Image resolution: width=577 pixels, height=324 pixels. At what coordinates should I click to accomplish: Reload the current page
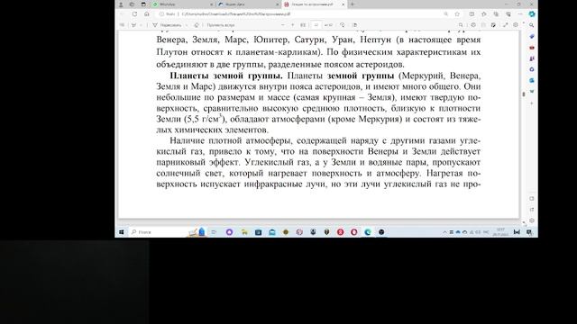pos(134,14)
